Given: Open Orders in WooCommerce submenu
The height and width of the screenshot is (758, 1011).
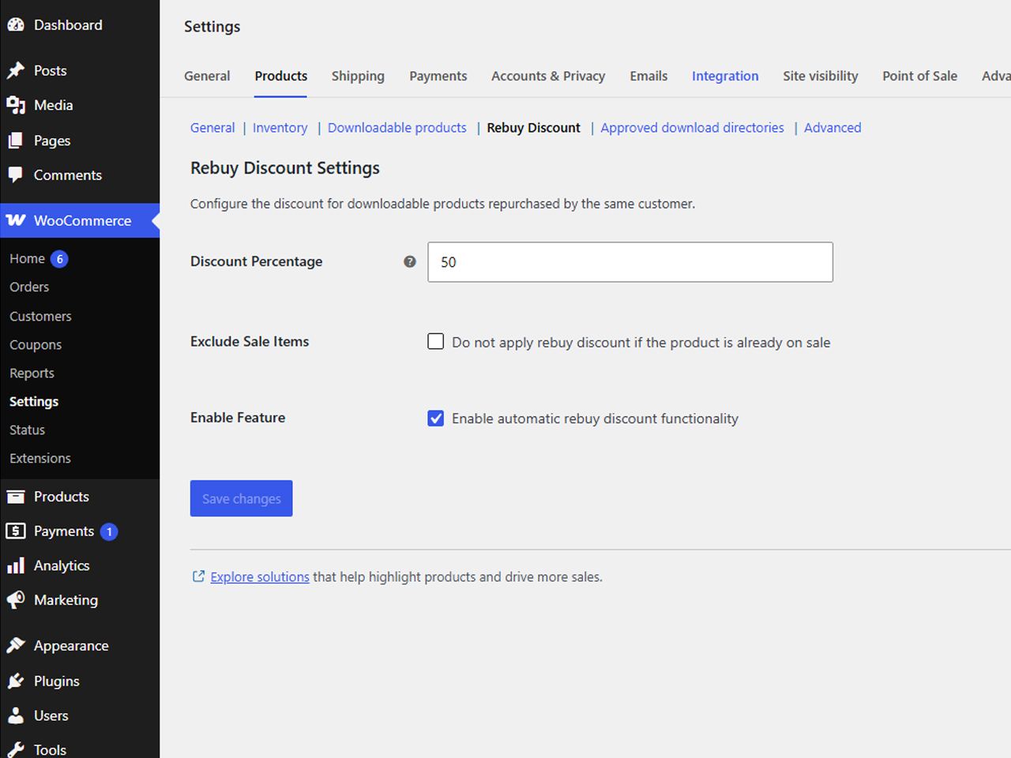Looking at the screenshot, I should tap(29, 287).
